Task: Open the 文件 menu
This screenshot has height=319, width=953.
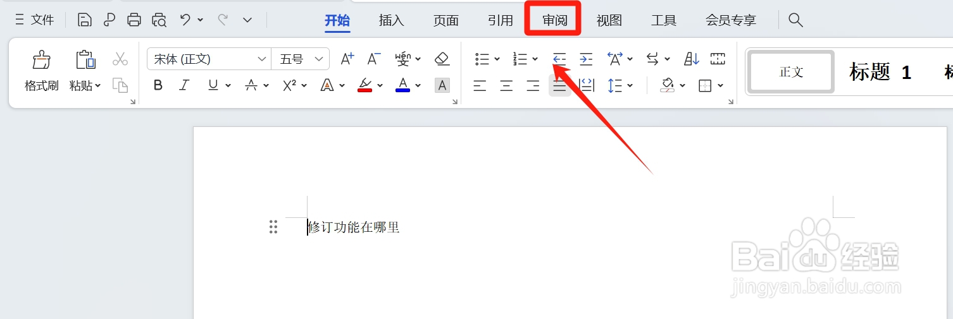Action: pos(35,20)
